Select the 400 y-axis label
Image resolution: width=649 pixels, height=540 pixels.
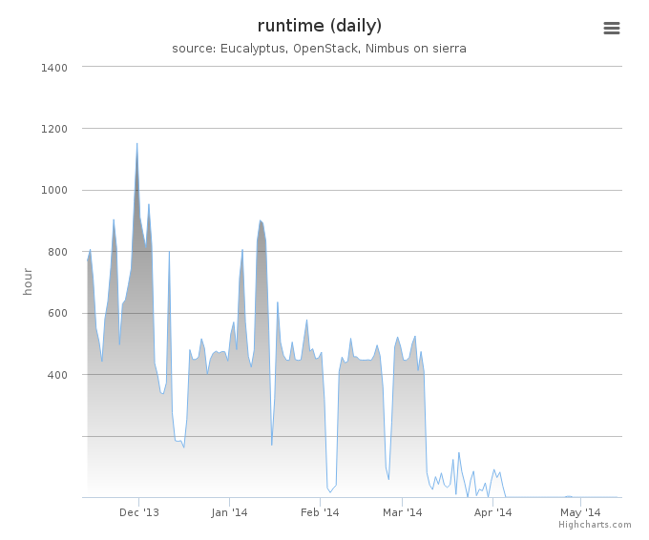pos(57,375)
